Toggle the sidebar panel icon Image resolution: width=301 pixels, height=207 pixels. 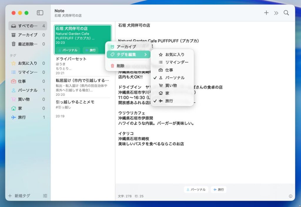click(x=40, y=13)
